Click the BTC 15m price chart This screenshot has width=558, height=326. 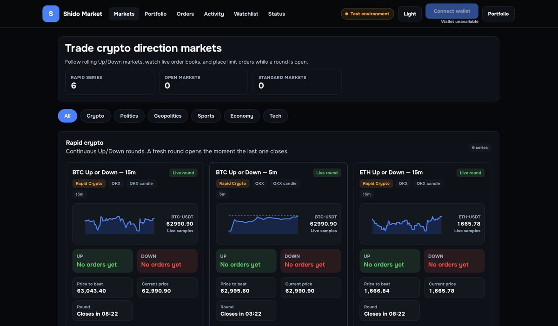pyautogui.click(x=120, y=224)
